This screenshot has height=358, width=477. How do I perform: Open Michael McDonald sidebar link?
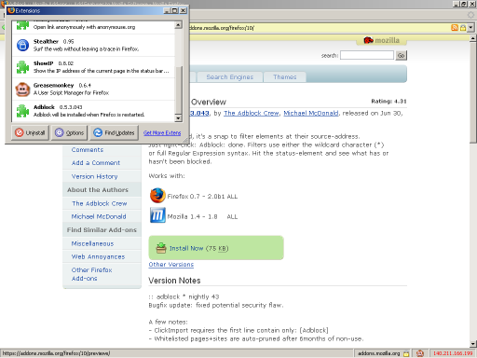coord(99,216)
